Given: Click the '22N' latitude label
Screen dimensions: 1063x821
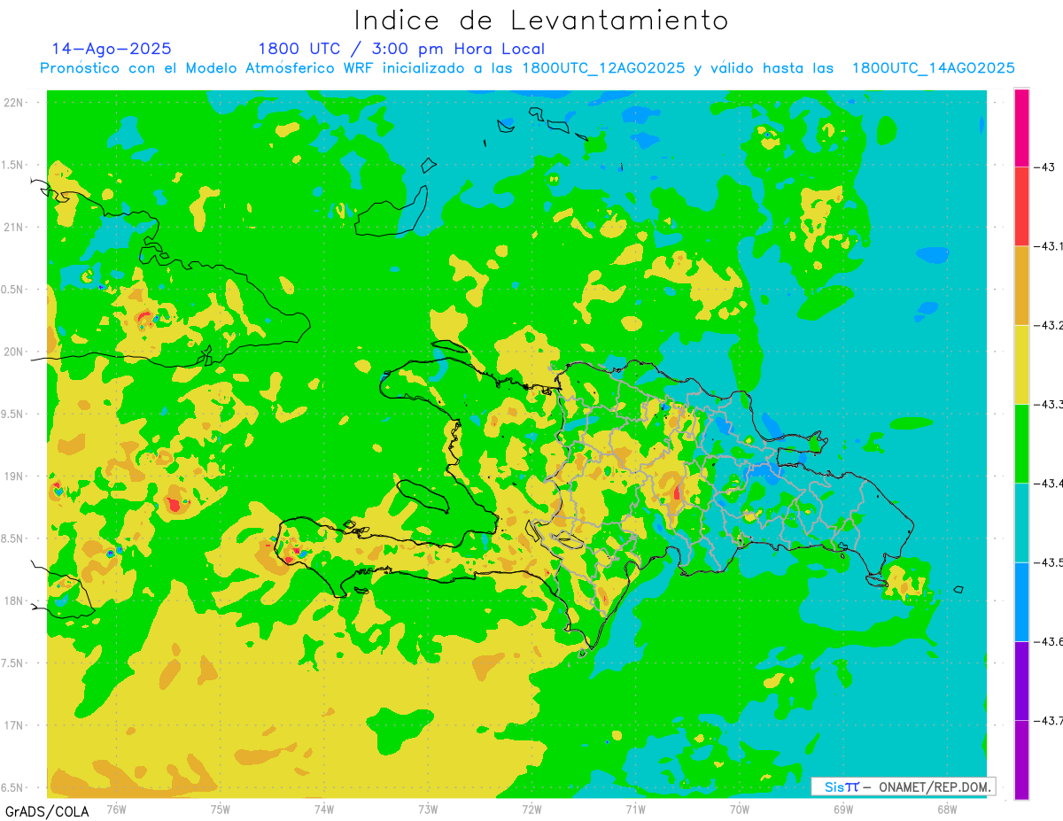Looking at the screenshot, I should [x=15, y=103].
